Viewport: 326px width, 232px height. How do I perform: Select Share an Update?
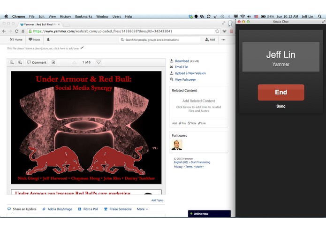tap(22, 209)
